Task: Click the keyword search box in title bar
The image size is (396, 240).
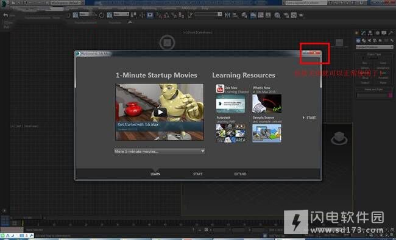Action: [306, 3]
